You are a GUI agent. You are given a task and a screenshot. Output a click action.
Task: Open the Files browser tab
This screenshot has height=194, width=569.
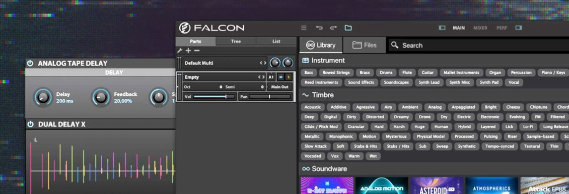[x=365, y=45]
